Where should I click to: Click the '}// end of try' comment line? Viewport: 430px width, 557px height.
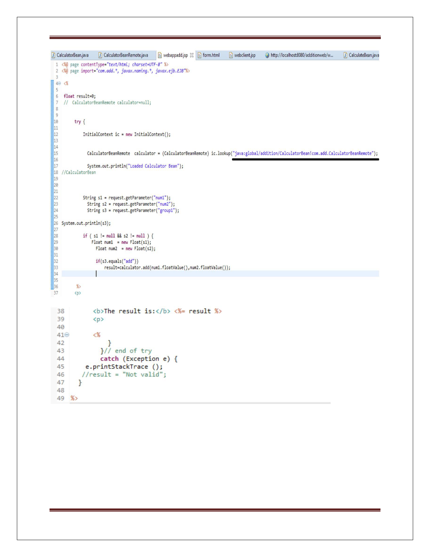[126, 351]
